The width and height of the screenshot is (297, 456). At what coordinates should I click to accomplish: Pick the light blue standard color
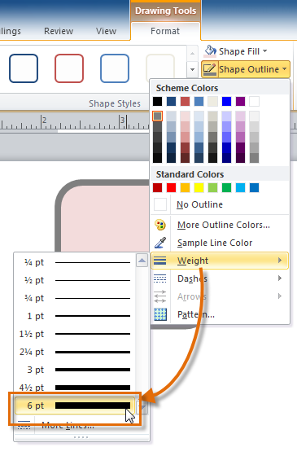tap(240, 188)
